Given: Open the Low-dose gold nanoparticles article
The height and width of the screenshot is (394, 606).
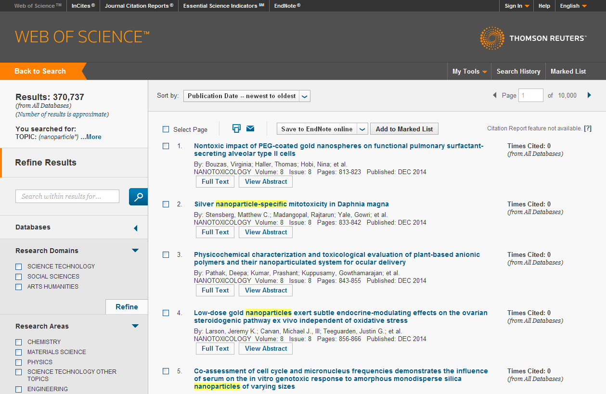Looking at the screenshot, I should tap(341, 317).
